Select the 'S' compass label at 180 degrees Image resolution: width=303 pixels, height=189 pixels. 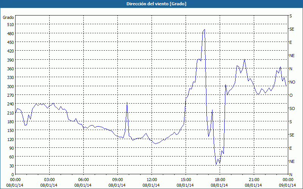click(x=291, y=122)
